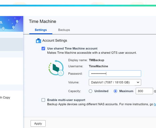
Task: Select Unlimited capacity radio button
Action: click(x=90, y=91)
